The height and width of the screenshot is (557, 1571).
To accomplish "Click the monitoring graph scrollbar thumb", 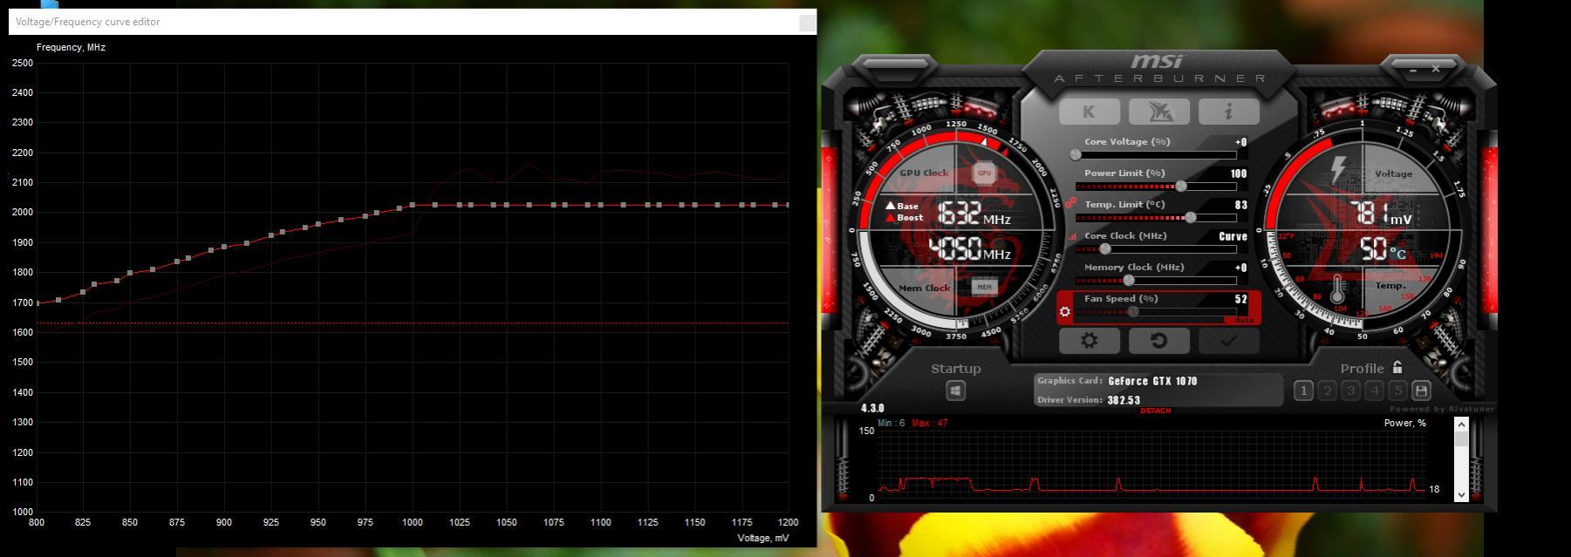I will point(1461,438).
